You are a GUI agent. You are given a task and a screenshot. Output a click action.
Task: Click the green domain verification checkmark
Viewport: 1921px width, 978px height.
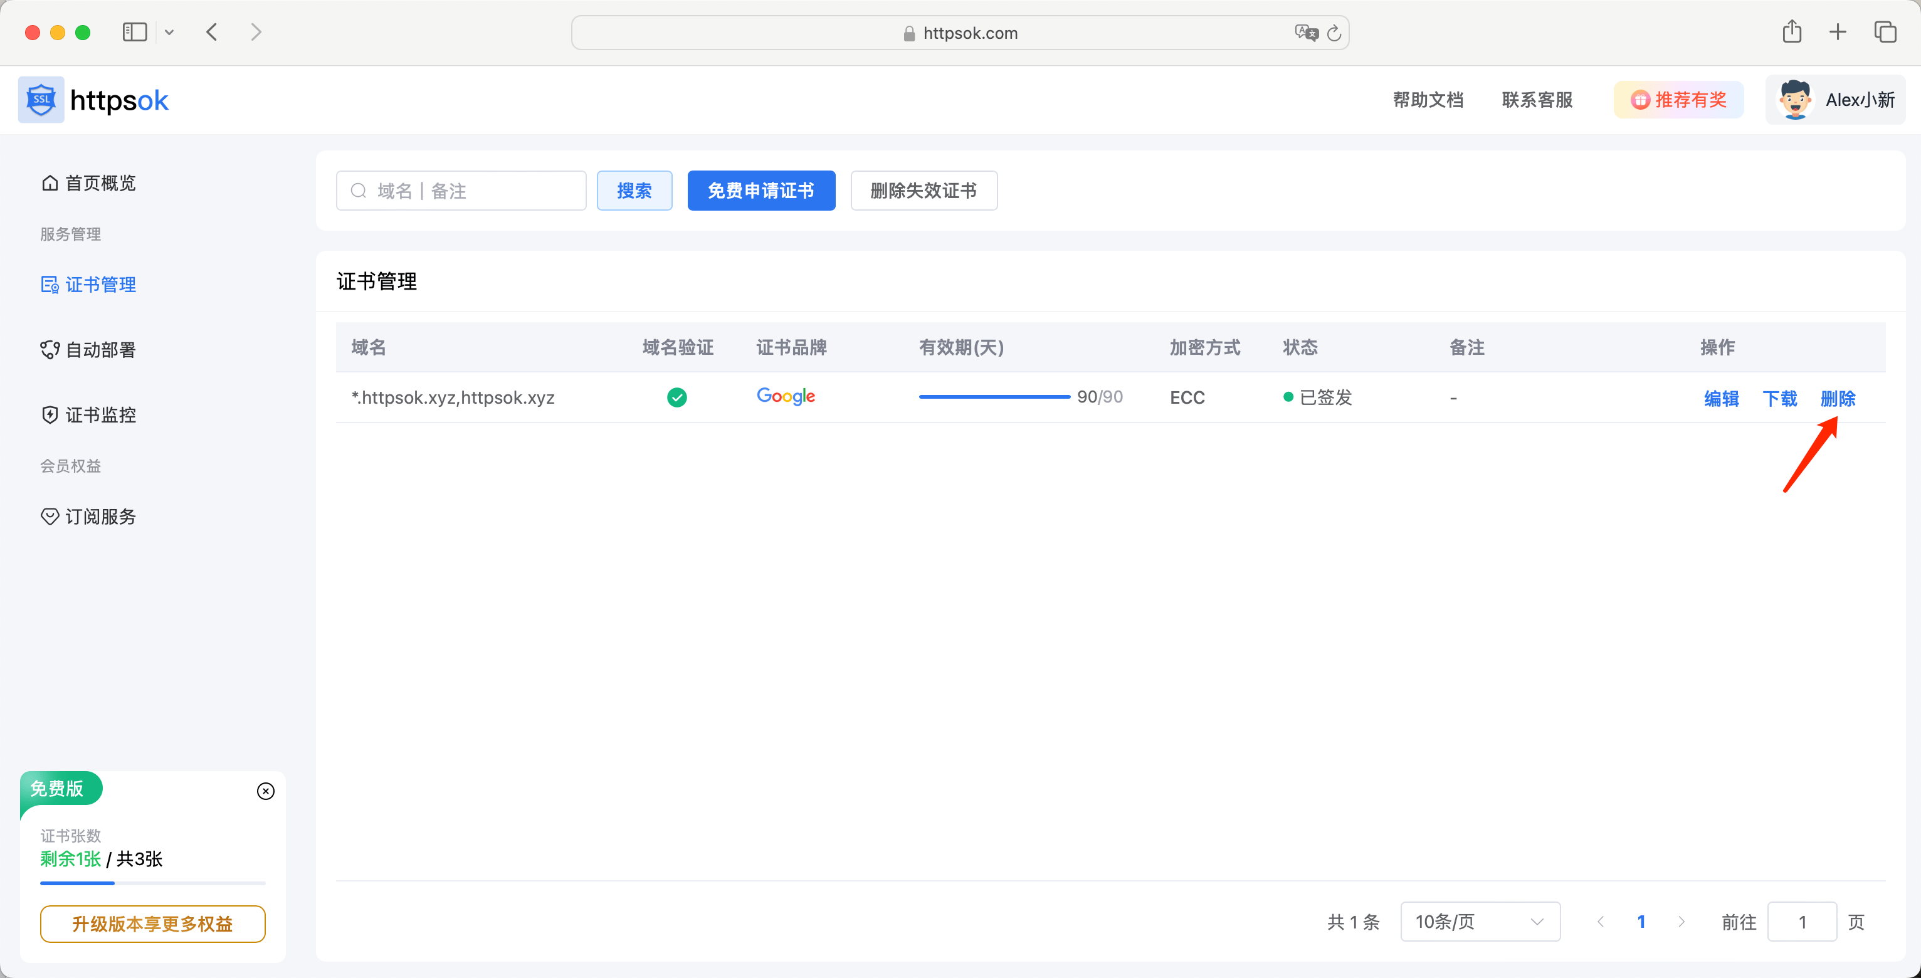(676, 397)
